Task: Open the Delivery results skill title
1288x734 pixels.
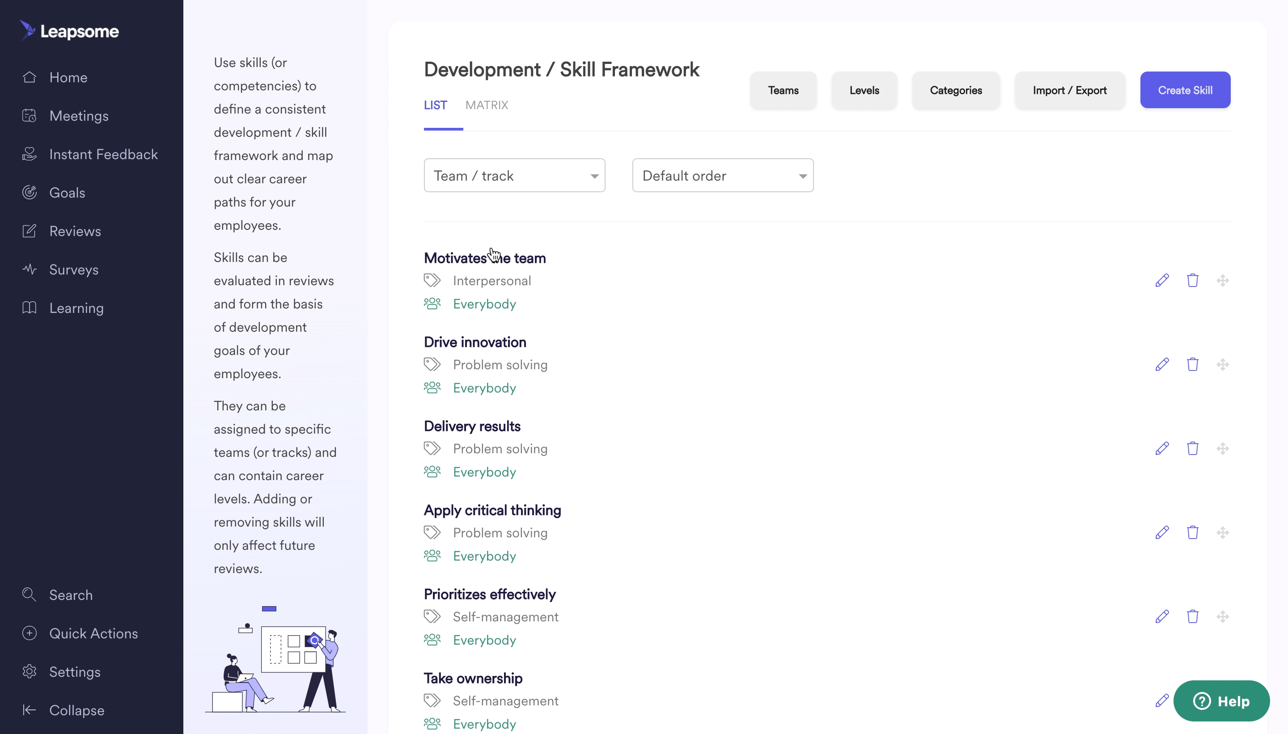Action: 472,426
